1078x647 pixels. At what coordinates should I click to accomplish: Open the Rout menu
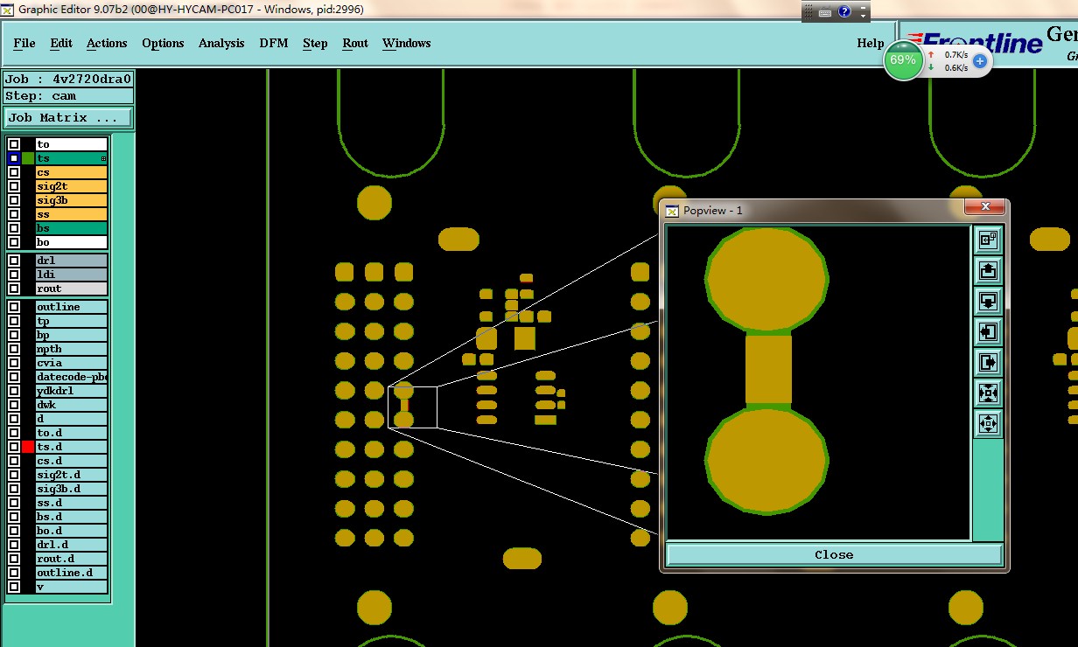pyautogui.click(x=355, y=43)
